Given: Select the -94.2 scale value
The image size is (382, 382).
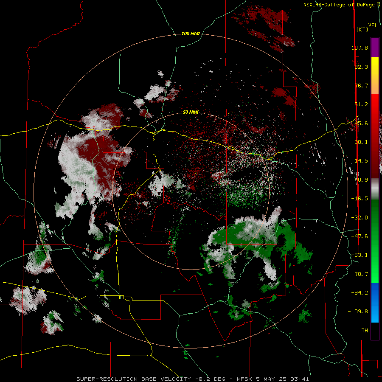Looking at the screenshot, I should 360,292.
